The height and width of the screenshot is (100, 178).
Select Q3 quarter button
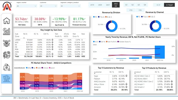[x=139, y=5]
